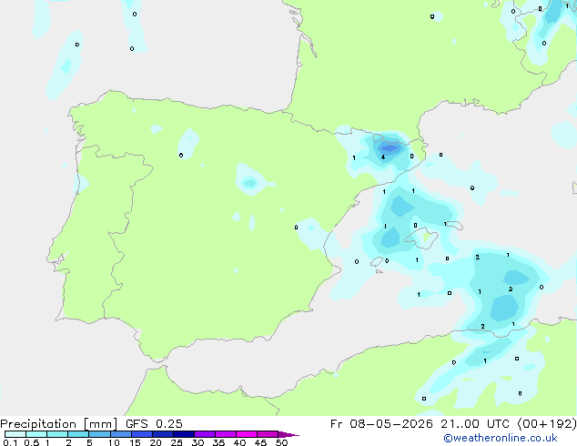Click the '50' legend scale label
577x446 pixels.
(x=281, y=442)
